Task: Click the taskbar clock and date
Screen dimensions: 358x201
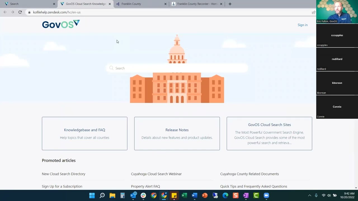Action: click(347, 195)
